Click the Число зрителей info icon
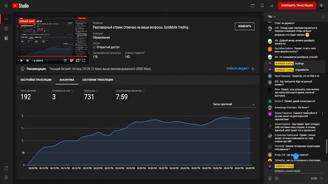The width and height of the screenshot is (328, 184). coord(38,91)
